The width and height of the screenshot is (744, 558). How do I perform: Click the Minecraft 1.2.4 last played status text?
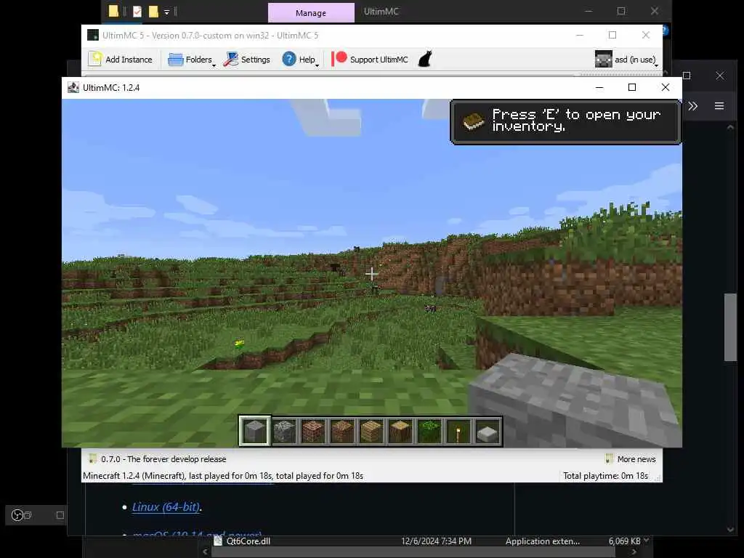[x=222, y=475]
